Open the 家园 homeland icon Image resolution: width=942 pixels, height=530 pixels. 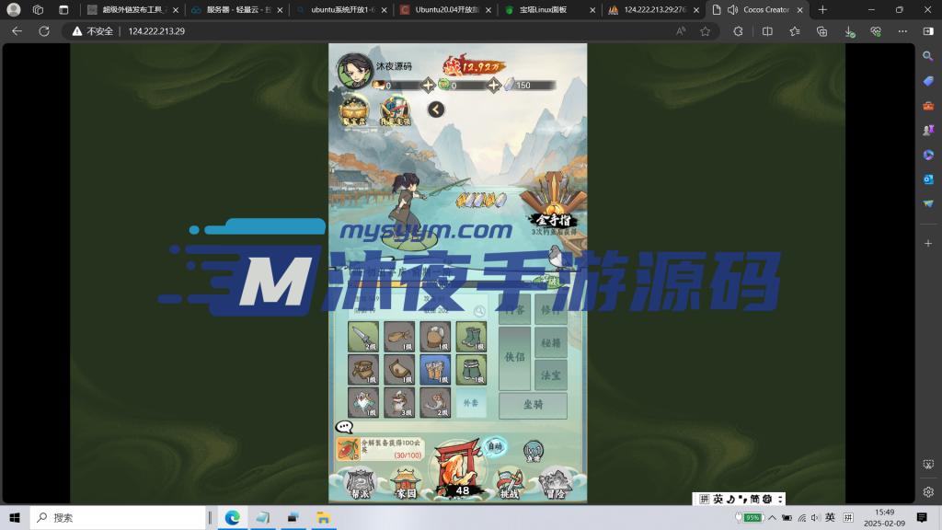coord(406,482)
